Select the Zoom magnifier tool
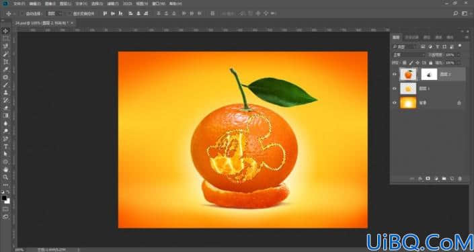This screenshot has height=252, width=474. [x=6, y=177]
